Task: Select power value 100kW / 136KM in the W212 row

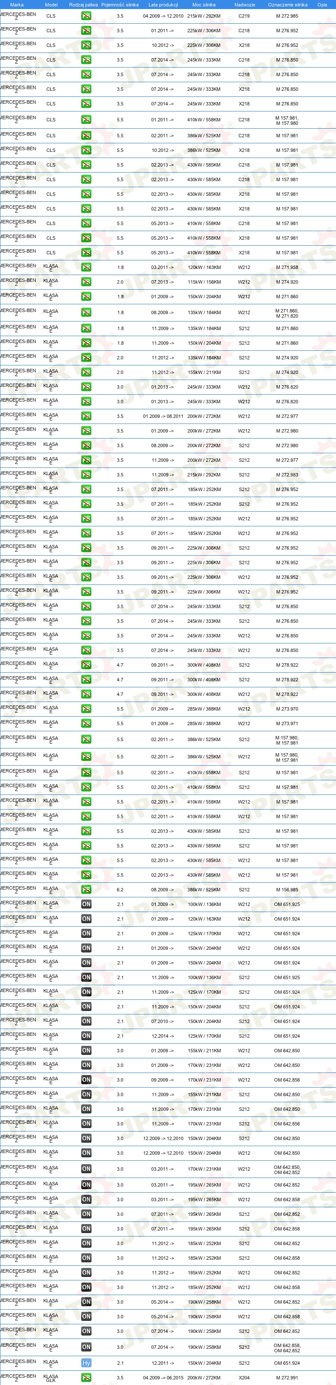Action: (x=204, y=904)
